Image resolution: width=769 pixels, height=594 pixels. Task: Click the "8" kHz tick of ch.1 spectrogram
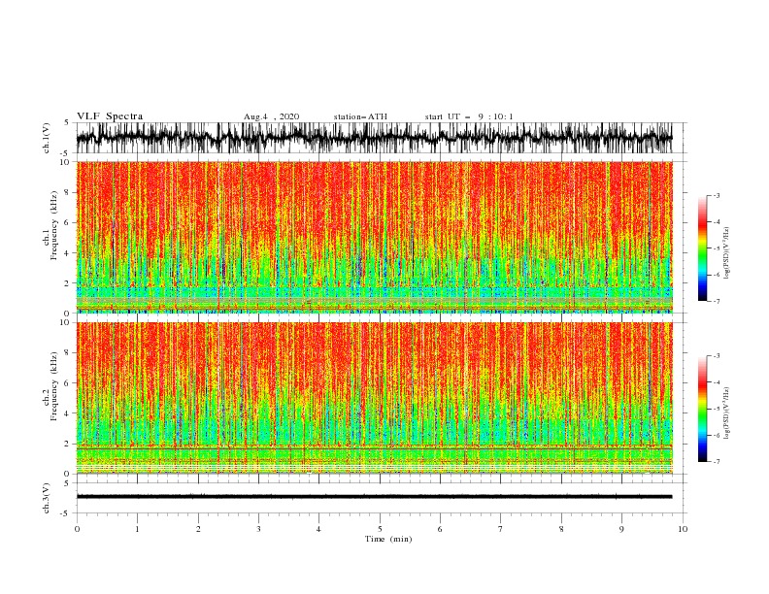(x=67, y=192)
